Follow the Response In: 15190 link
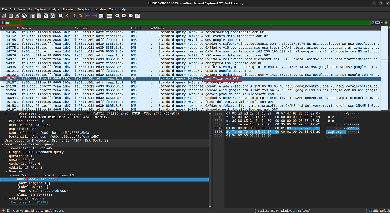The height and width of the screenshot is (213, 390). tap(28, 203)
